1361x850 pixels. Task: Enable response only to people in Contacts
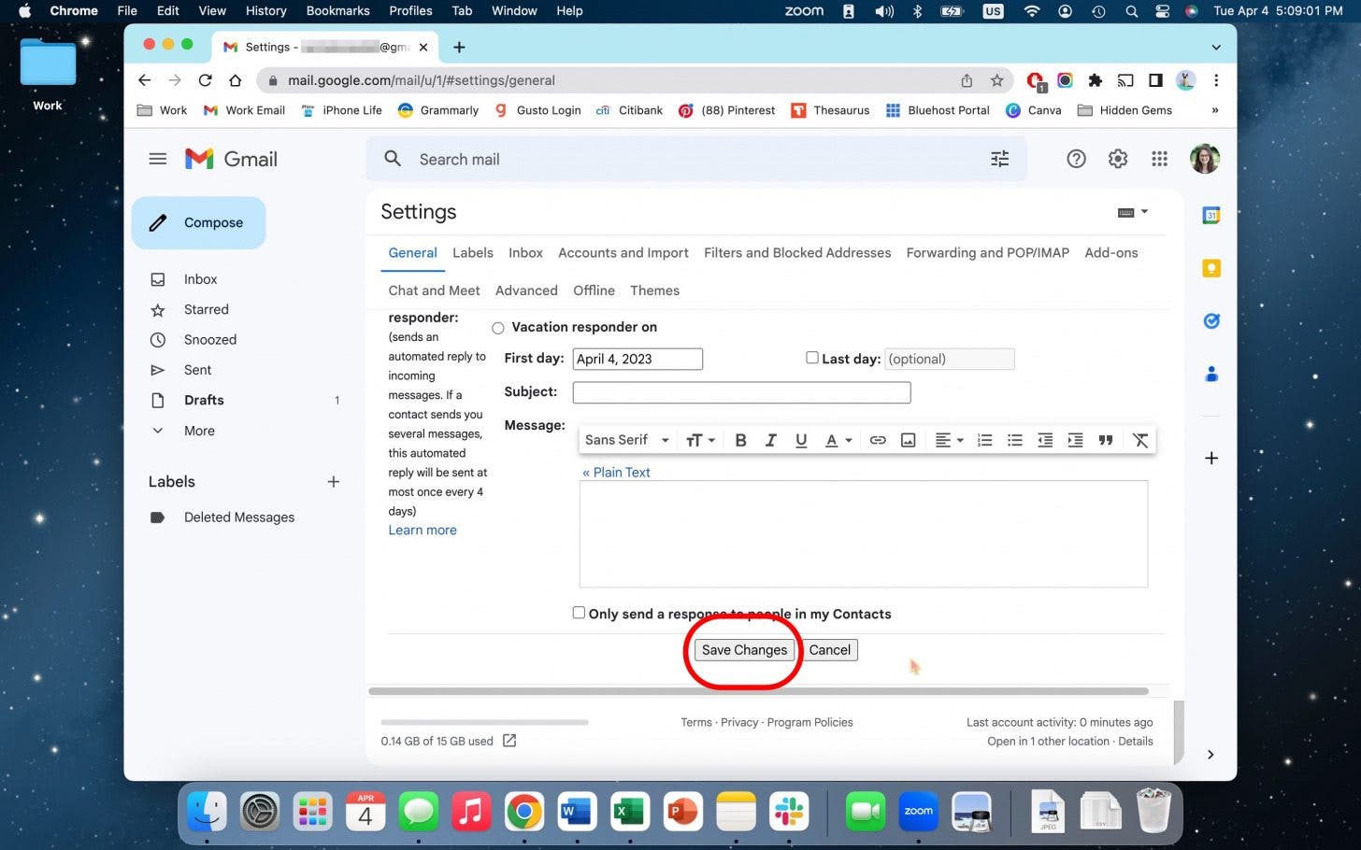click(x=579, y=612)
